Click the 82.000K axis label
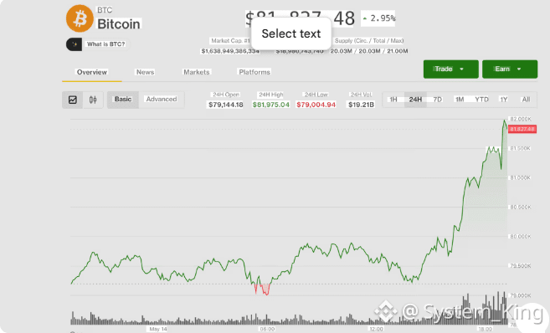 521,119
